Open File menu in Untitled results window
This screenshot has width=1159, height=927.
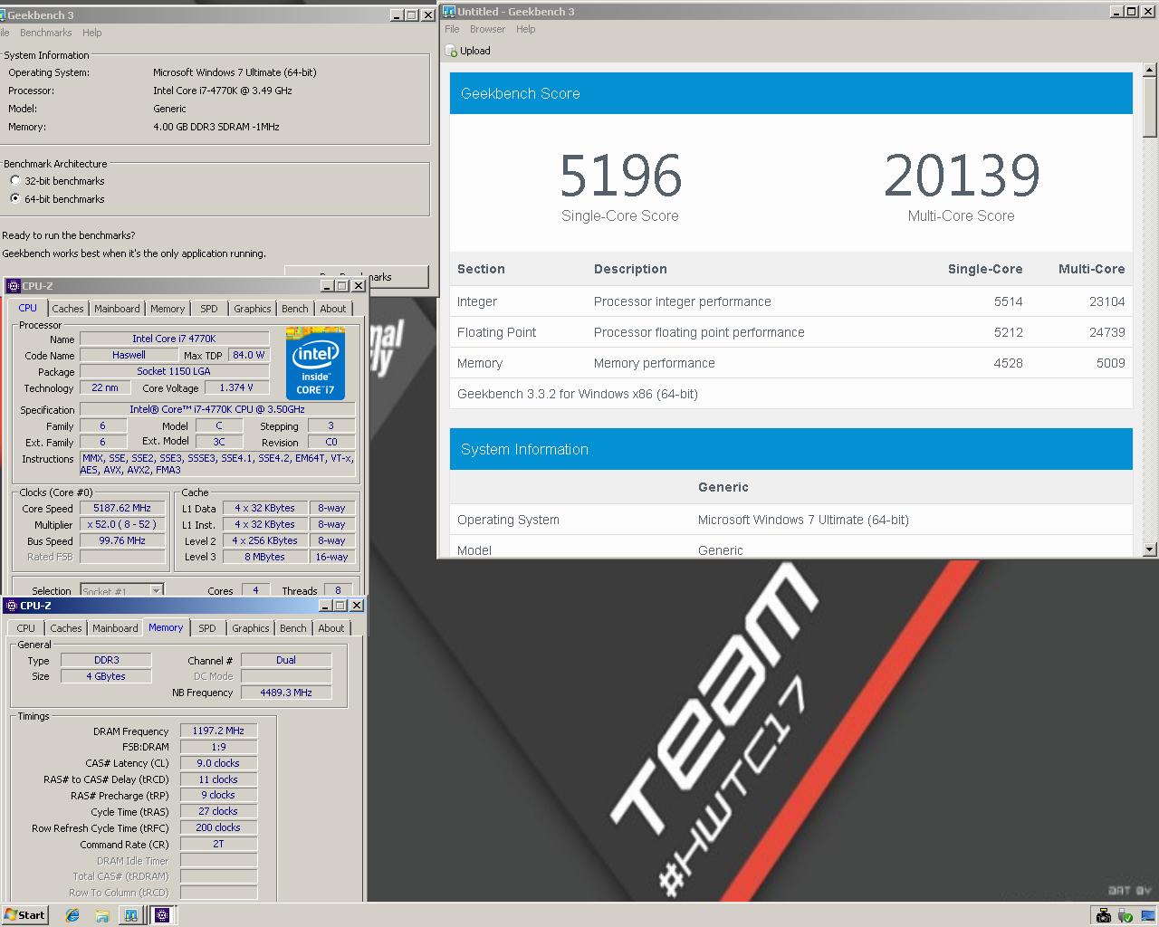pos(452,29)
